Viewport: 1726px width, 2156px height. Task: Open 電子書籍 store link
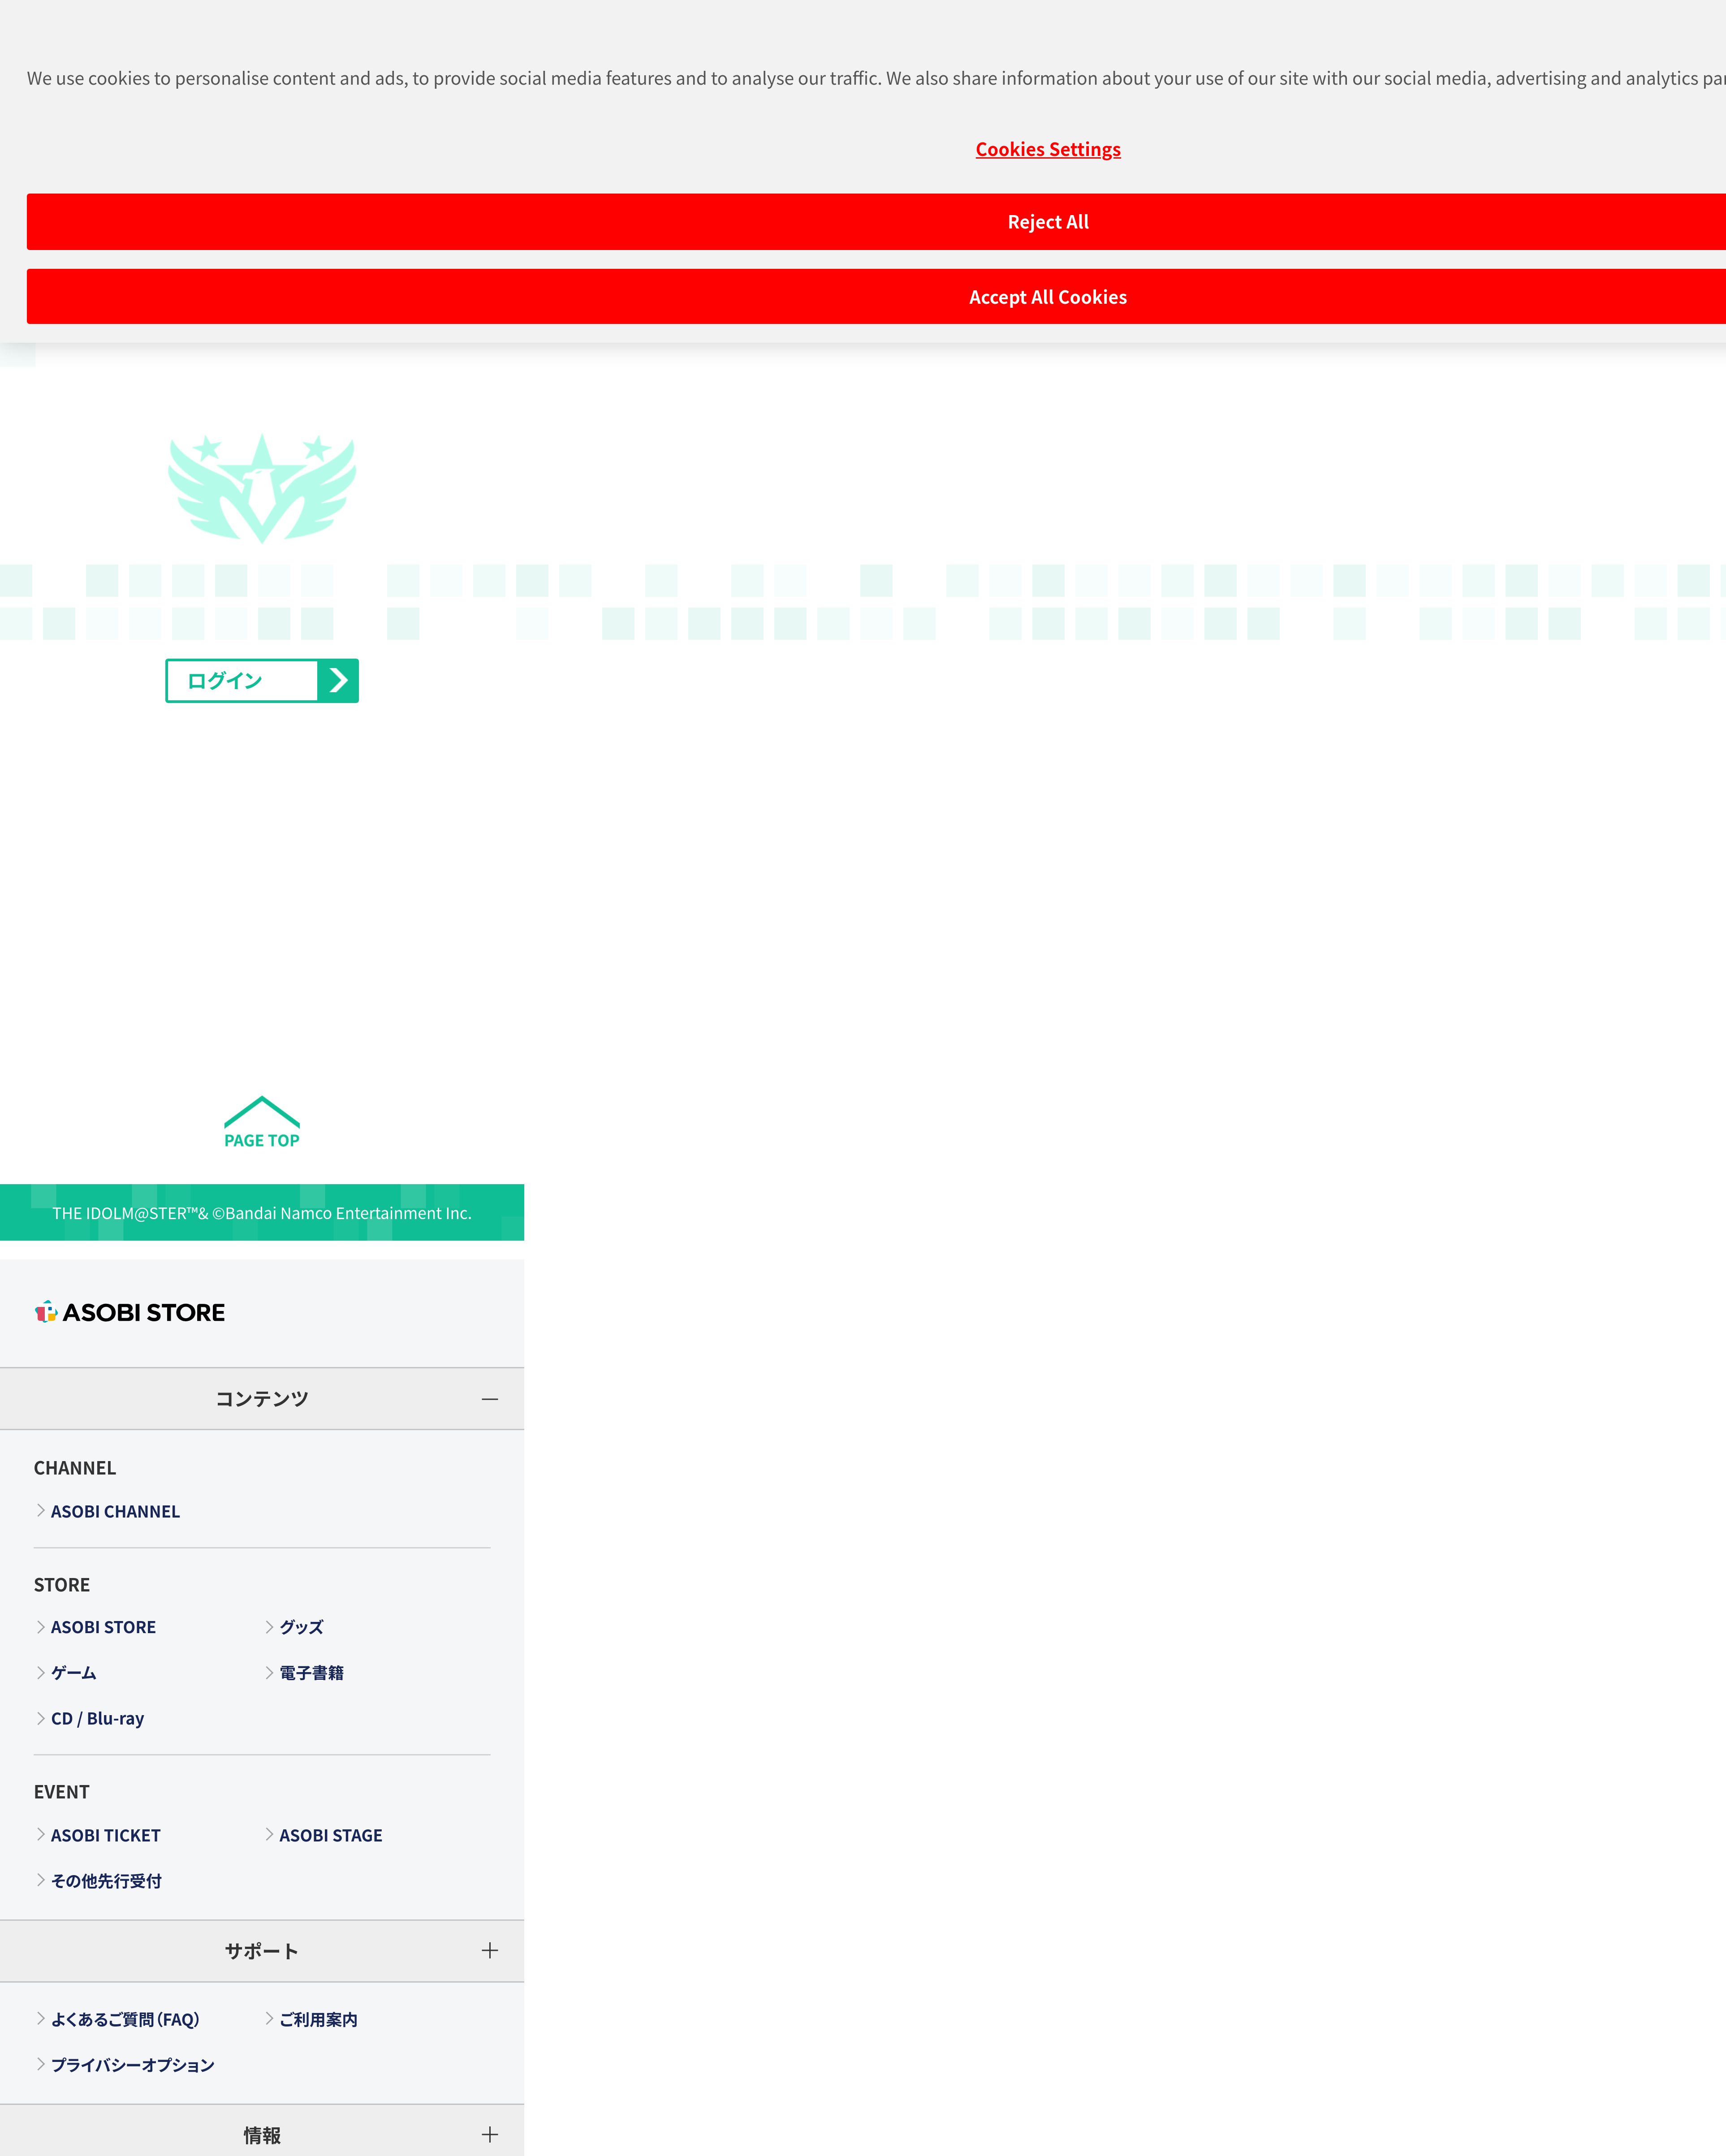(311, 1673)
